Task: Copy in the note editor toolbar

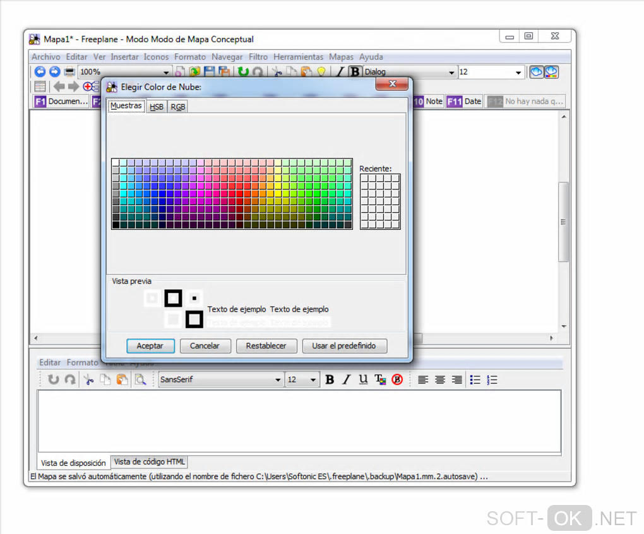Action: point(105,379)
